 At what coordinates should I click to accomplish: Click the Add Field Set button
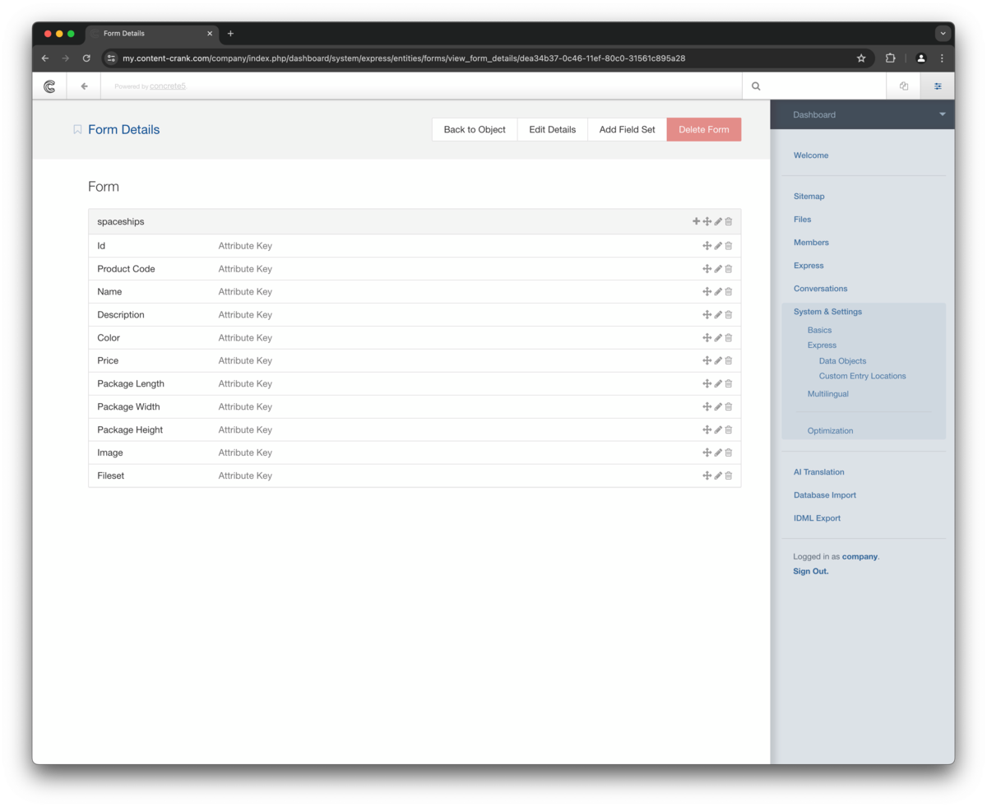(x=627, y=129)
